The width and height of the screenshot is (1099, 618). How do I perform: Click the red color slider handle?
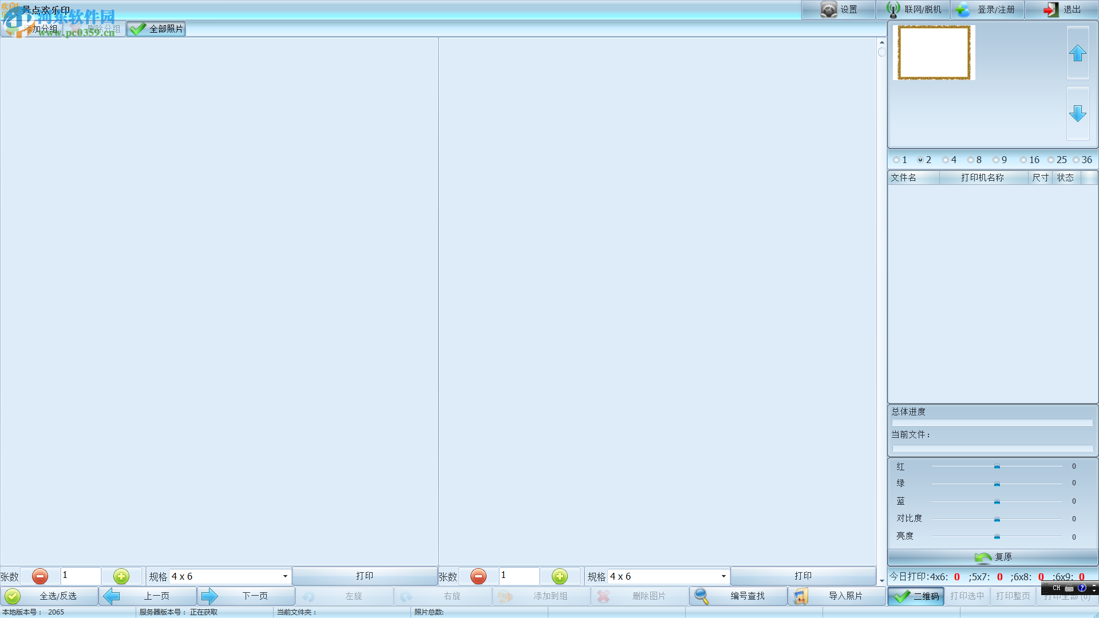point(997,466)
